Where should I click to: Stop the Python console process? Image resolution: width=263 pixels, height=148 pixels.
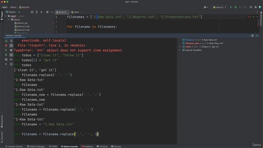point(6,46)
